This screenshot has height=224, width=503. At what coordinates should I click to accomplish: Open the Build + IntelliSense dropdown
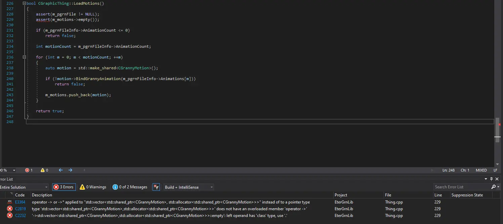tap(188, 187)
